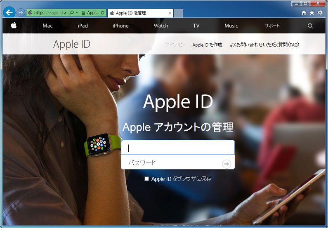Open the Mac menu item
This screenshot has width=328, height=228.
point(47,26)
